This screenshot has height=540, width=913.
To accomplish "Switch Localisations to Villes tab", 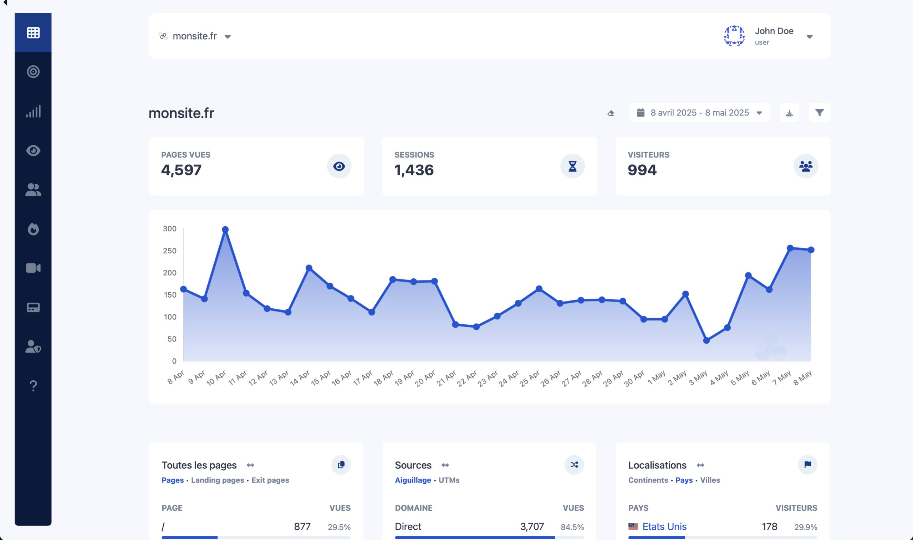I will click(x=710, y=480).
